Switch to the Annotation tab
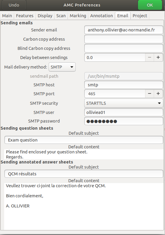Screen dimensions: 165x235 click(101, 16)
